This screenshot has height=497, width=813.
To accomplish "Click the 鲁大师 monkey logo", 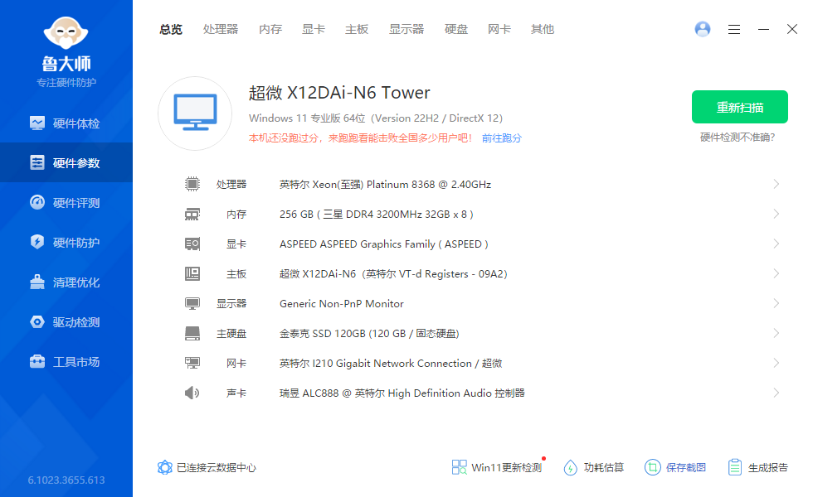I will [66, 34].
